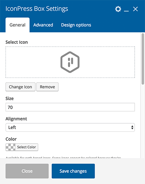The height and width of the screenshot is (184, 145).
Task: Click the Size field label
Action: (10, 99)
